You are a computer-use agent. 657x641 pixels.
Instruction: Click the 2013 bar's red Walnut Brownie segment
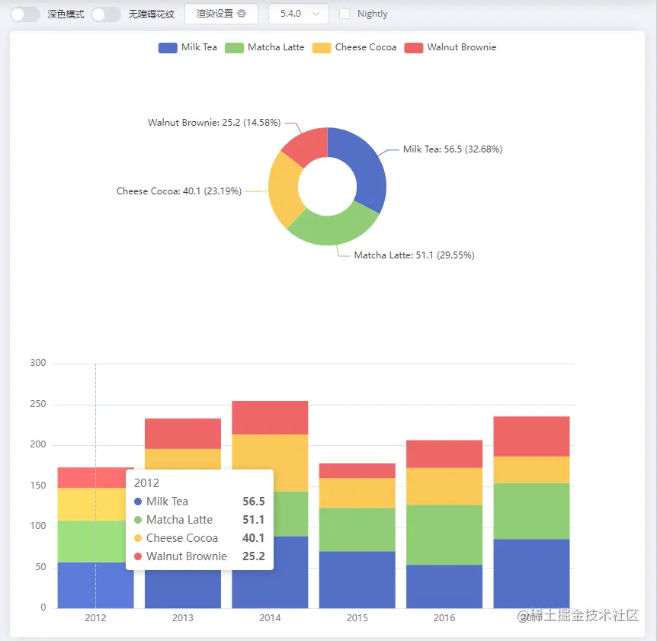[183, 434]
